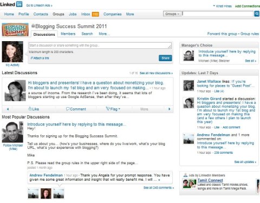The image size is (260, 203).
Task: Open Inbox in the navigation bar
Action: point(86,14)
